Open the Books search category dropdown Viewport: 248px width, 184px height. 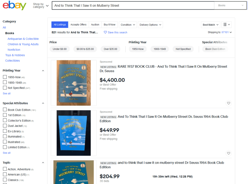[x=231, y=5]
